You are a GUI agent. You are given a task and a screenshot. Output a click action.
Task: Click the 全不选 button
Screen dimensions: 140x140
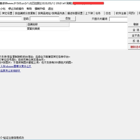[134, 35]
